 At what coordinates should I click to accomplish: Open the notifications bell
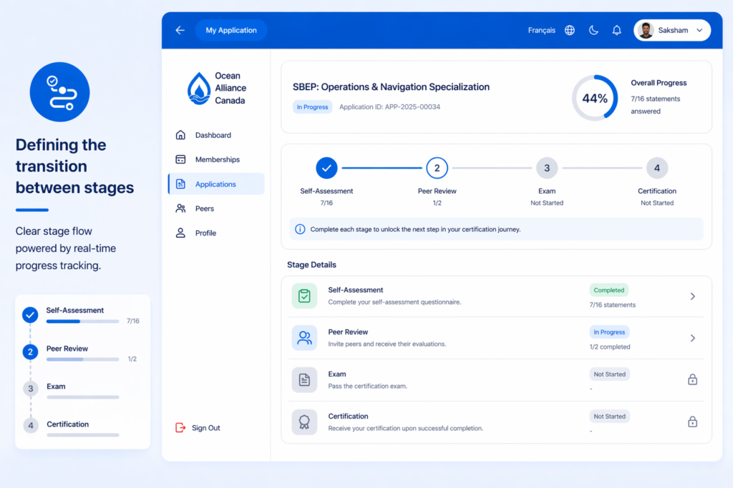(616, 30)
